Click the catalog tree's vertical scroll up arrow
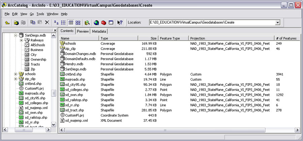 pos(54,36)
